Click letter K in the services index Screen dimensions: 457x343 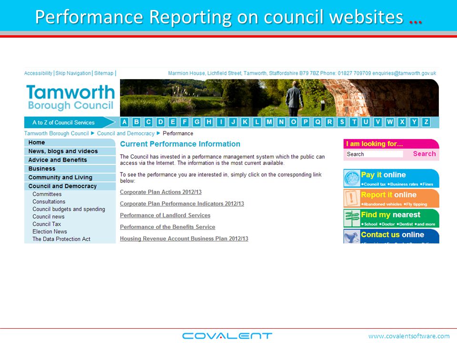(x=245, y=122)
